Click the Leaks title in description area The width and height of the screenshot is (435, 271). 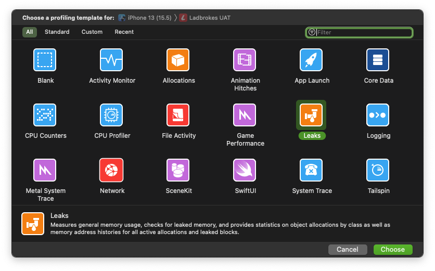(x=59, y=215)
